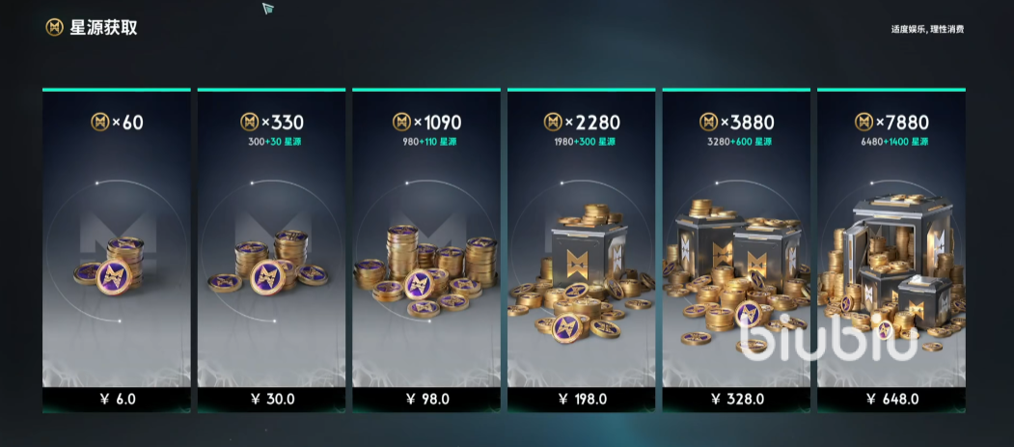This screenshot has height=447, width=1014.
Task: Click the currency icon next to ×60
Action: click(100, 122)
